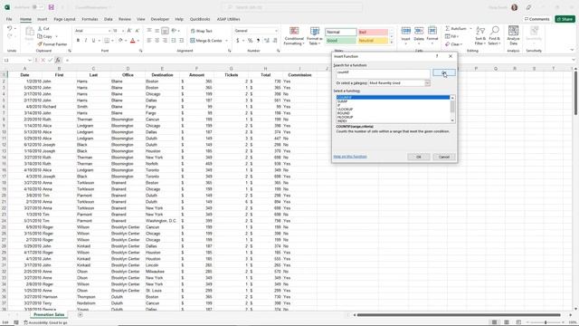Click the Borders icon
The width and height of the screenshot is (579, 326).
pyautogui.click(x=107, y=40)
